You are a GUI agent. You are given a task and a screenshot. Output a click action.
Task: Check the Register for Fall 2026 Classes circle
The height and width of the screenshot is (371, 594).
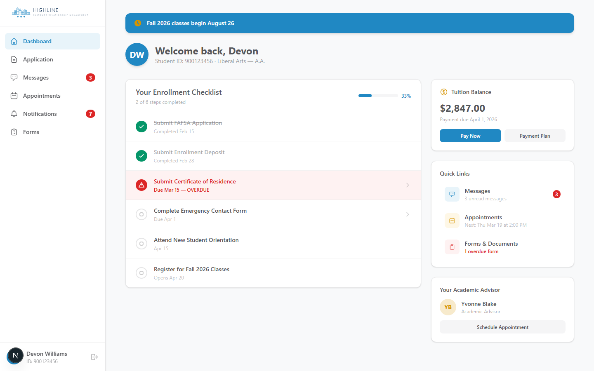tap(141, 273)
